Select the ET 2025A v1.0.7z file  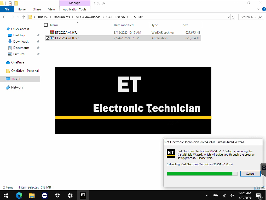(123, 32)
